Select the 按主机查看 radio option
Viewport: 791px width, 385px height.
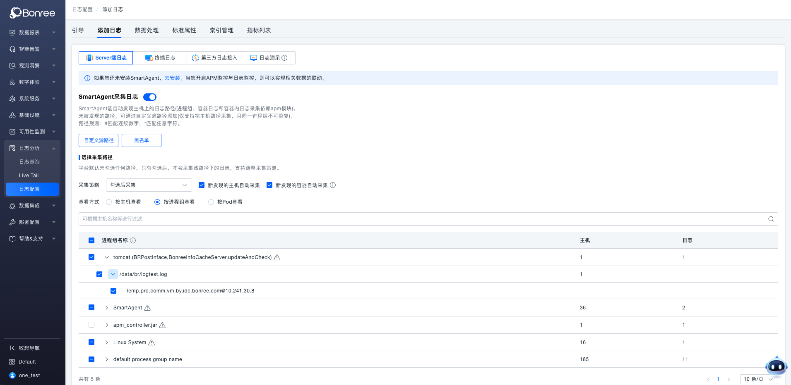108,202
